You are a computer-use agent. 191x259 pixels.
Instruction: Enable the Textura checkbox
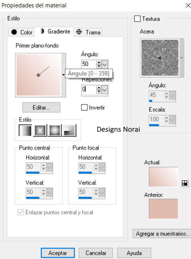[x=137, y=19]
